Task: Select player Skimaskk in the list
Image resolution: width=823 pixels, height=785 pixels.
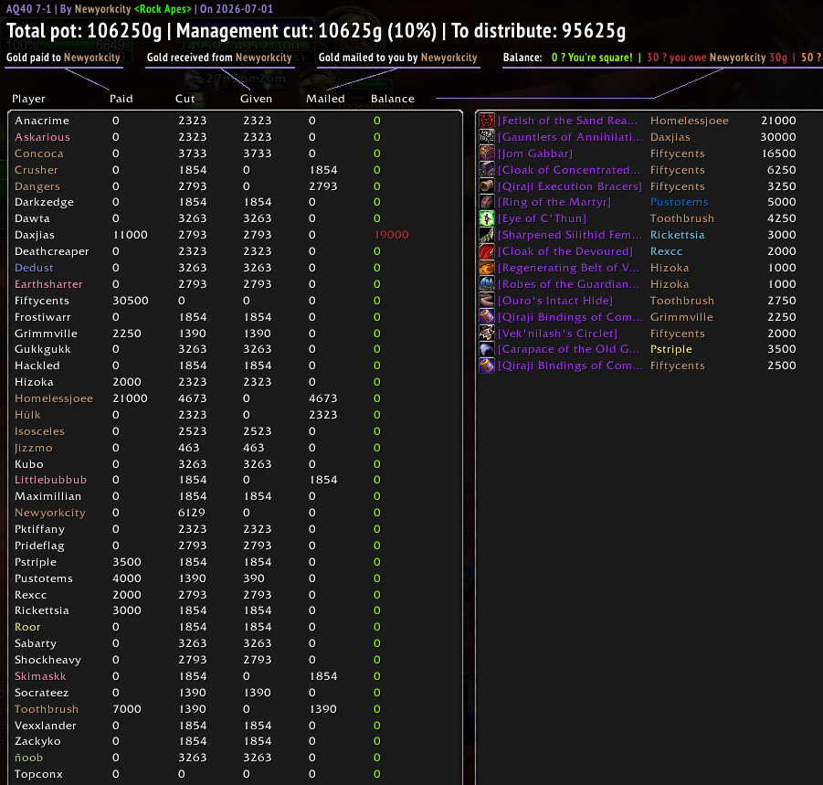Action: click(x=40, y=676)
